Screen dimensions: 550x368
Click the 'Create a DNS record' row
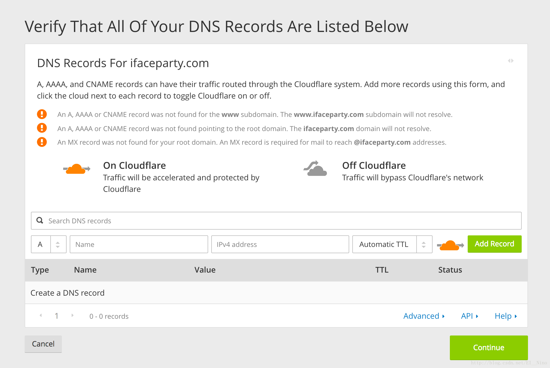pos(276,293)
